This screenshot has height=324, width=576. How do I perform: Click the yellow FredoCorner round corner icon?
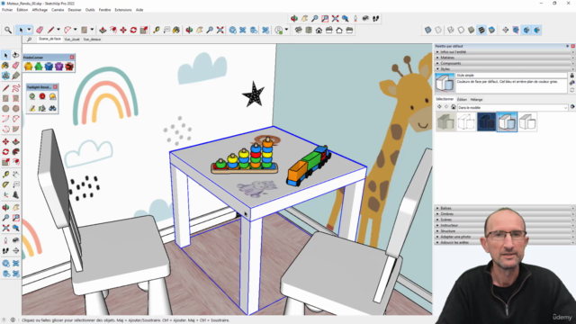[x=28, y=67]
